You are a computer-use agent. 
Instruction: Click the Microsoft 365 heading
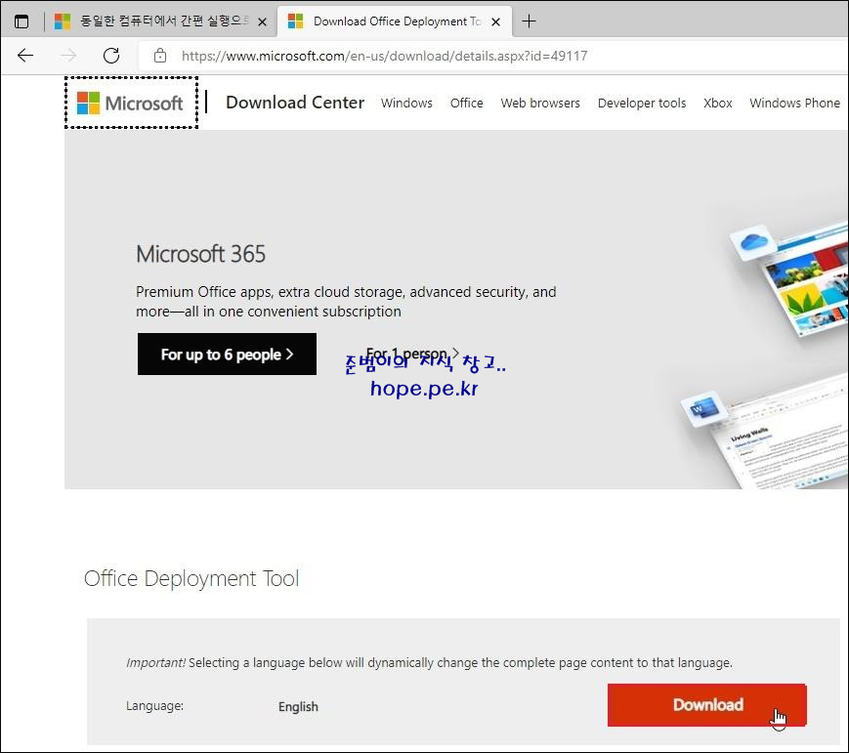tap(201, 254)
